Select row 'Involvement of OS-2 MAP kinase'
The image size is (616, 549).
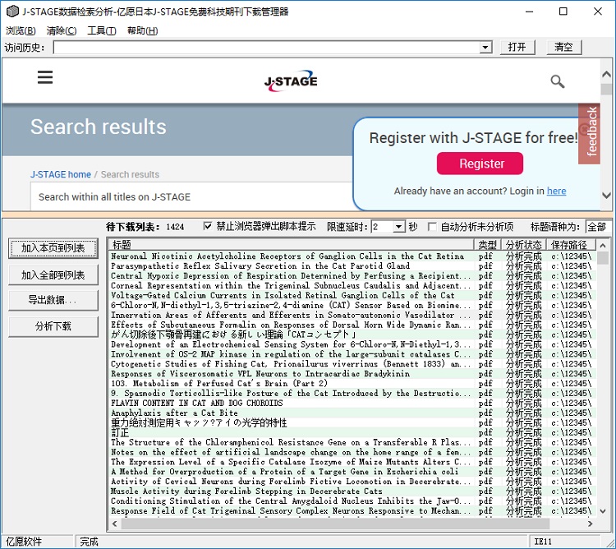pos(352,354)
